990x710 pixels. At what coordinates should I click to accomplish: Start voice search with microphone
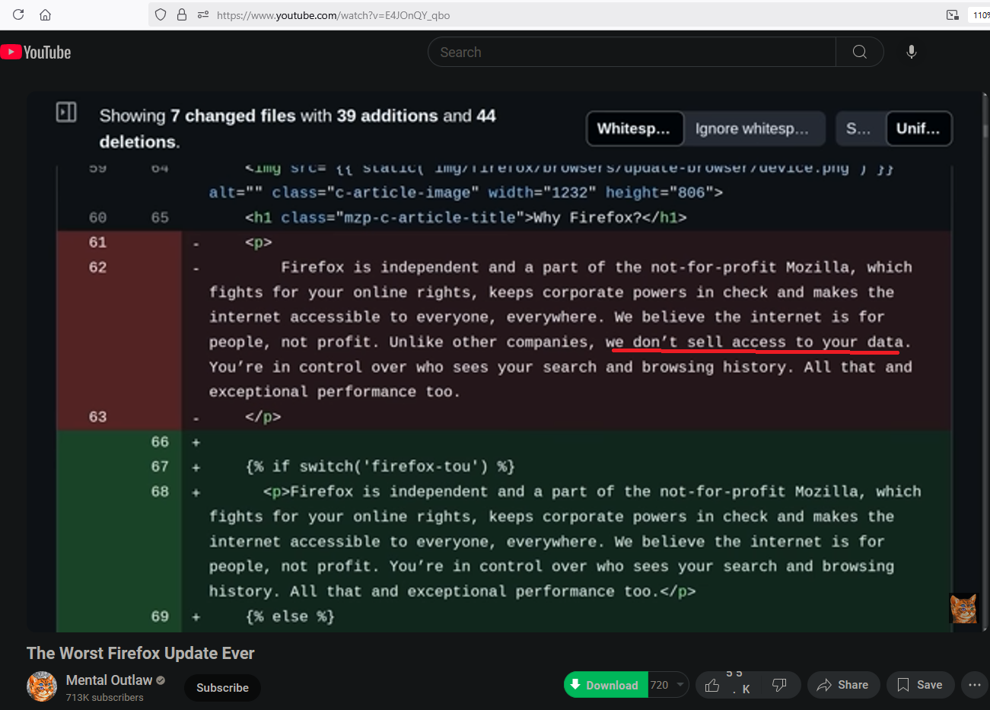pos(912,52)
